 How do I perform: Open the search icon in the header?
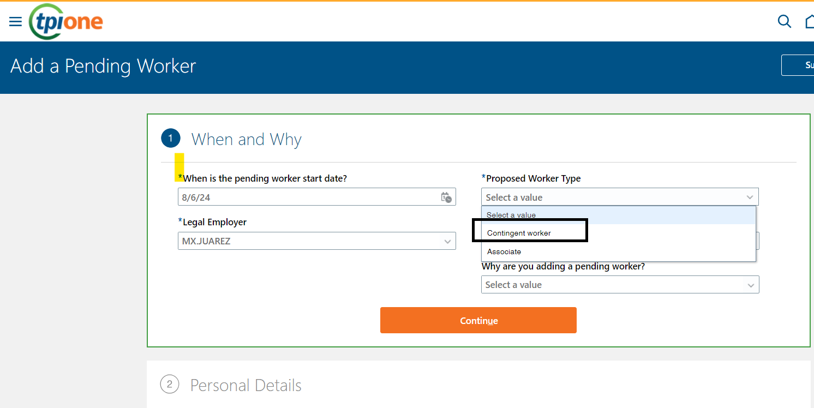click(x=784, y=21)
